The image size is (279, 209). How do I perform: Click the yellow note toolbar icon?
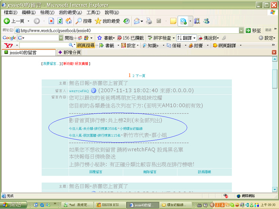click(173, 21)
